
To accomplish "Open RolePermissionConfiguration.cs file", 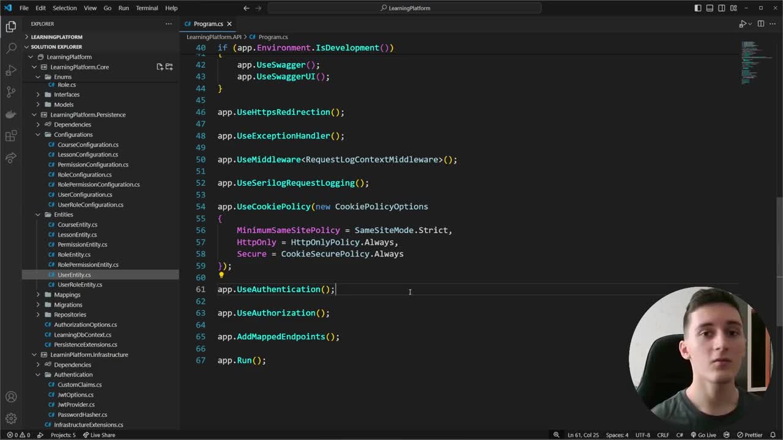I will pos(98,185).
